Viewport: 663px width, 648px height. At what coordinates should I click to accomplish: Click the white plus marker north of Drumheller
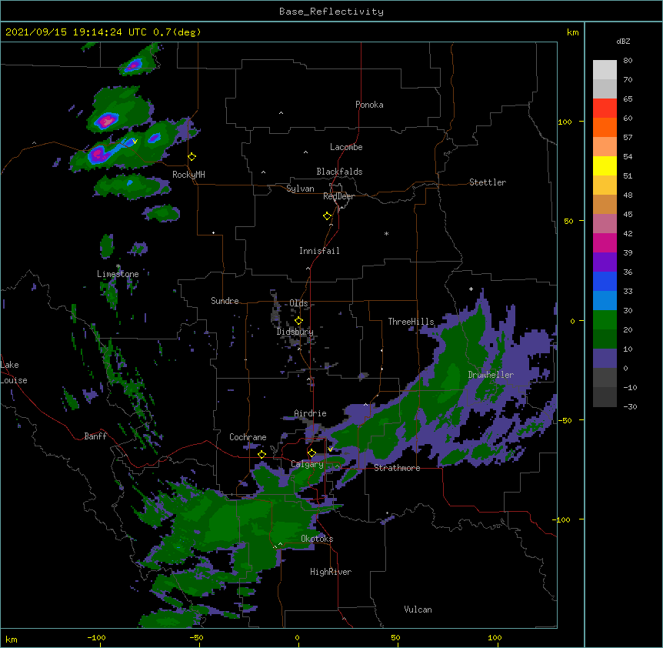pyautogui.click(x=471, y=289)
